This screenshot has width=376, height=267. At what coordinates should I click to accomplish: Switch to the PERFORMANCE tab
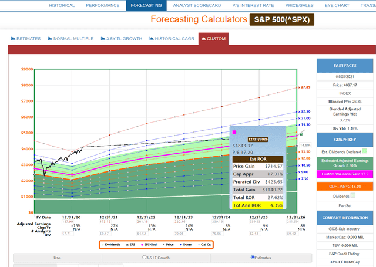pos(103,5)
